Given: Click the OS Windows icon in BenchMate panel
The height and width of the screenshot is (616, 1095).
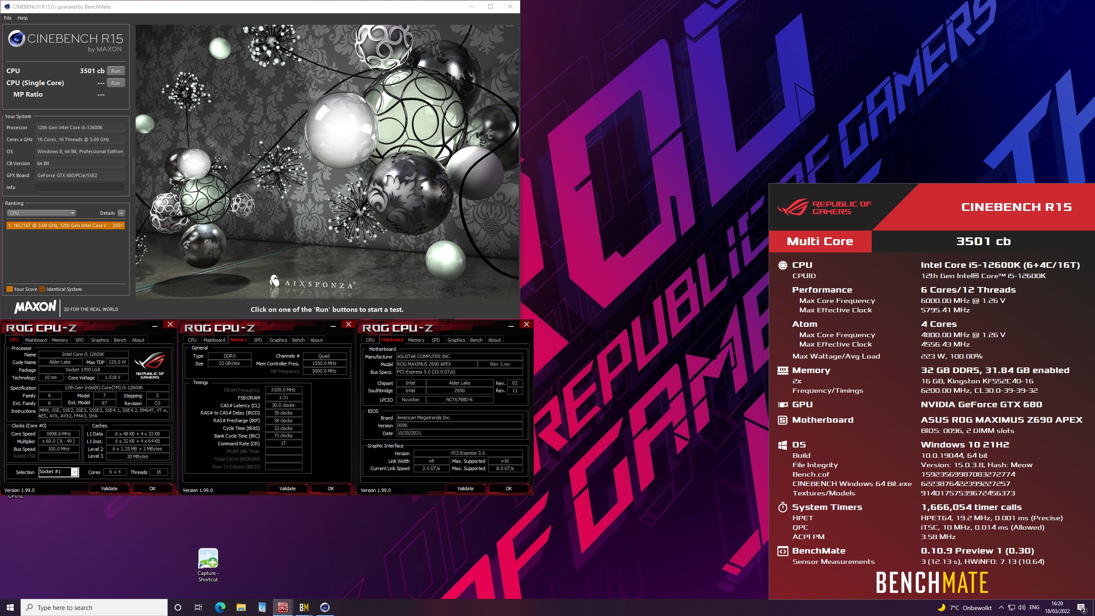Looking at the screenshot, I should point(783,445).
